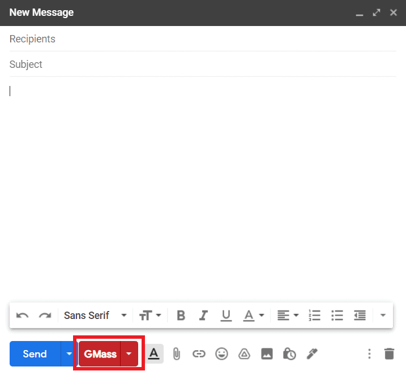Toggle bold text formatting
406x371 pixels.
coord(181,316)
